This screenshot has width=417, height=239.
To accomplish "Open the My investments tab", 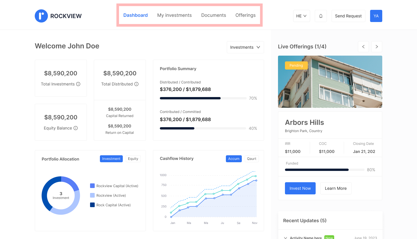I will point(174,15).
